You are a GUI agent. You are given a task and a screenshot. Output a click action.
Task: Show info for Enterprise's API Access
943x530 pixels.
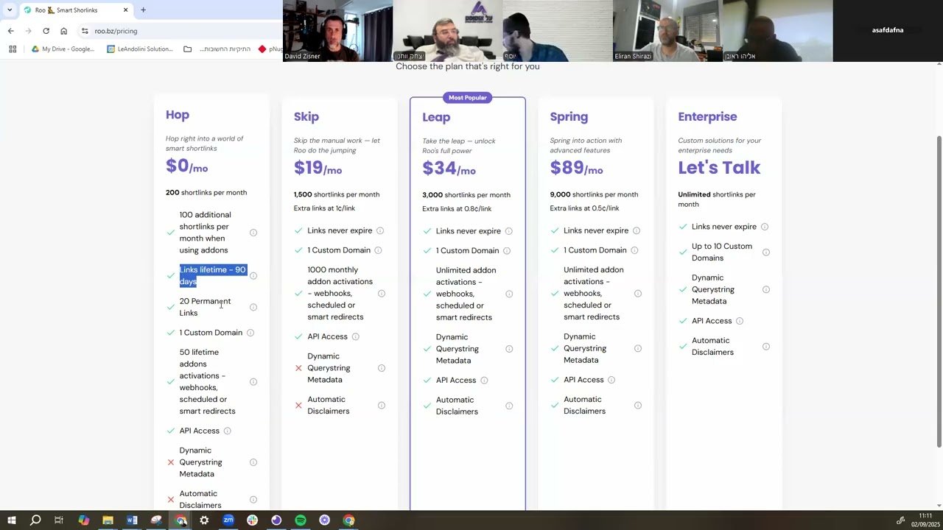click(x=740, y=321)
